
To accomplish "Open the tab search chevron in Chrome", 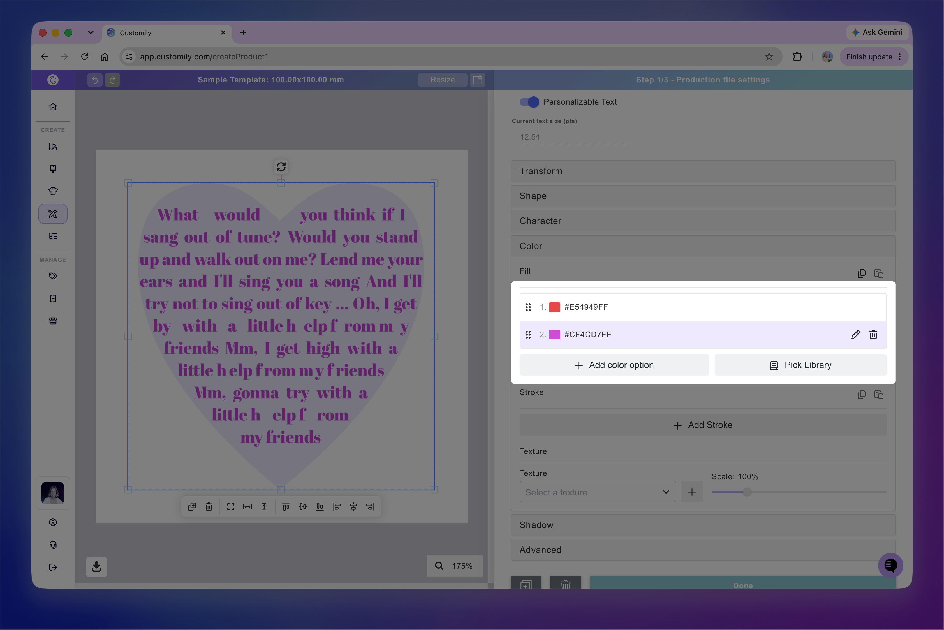I will (91, 33).
